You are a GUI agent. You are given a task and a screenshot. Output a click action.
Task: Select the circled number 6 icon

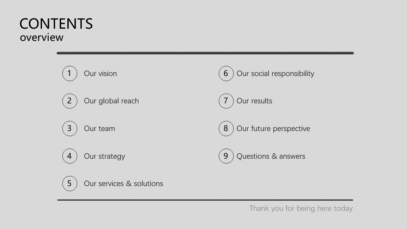tap(226, 73)
